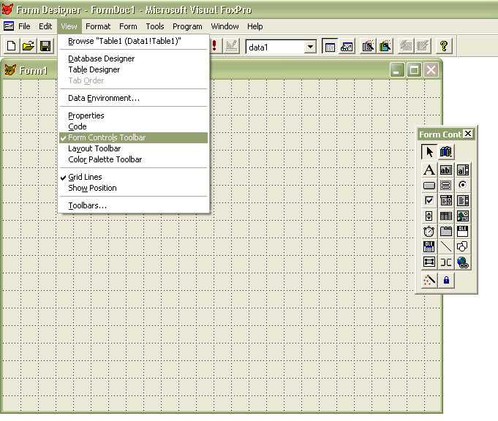Toggle the Button Lock padlock
Image resolution: width=498 pixels, height=421 pixels.
[446, 280]
